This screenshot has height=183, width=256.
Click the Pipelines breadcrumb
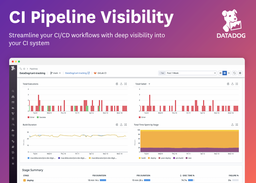point(33,69)
